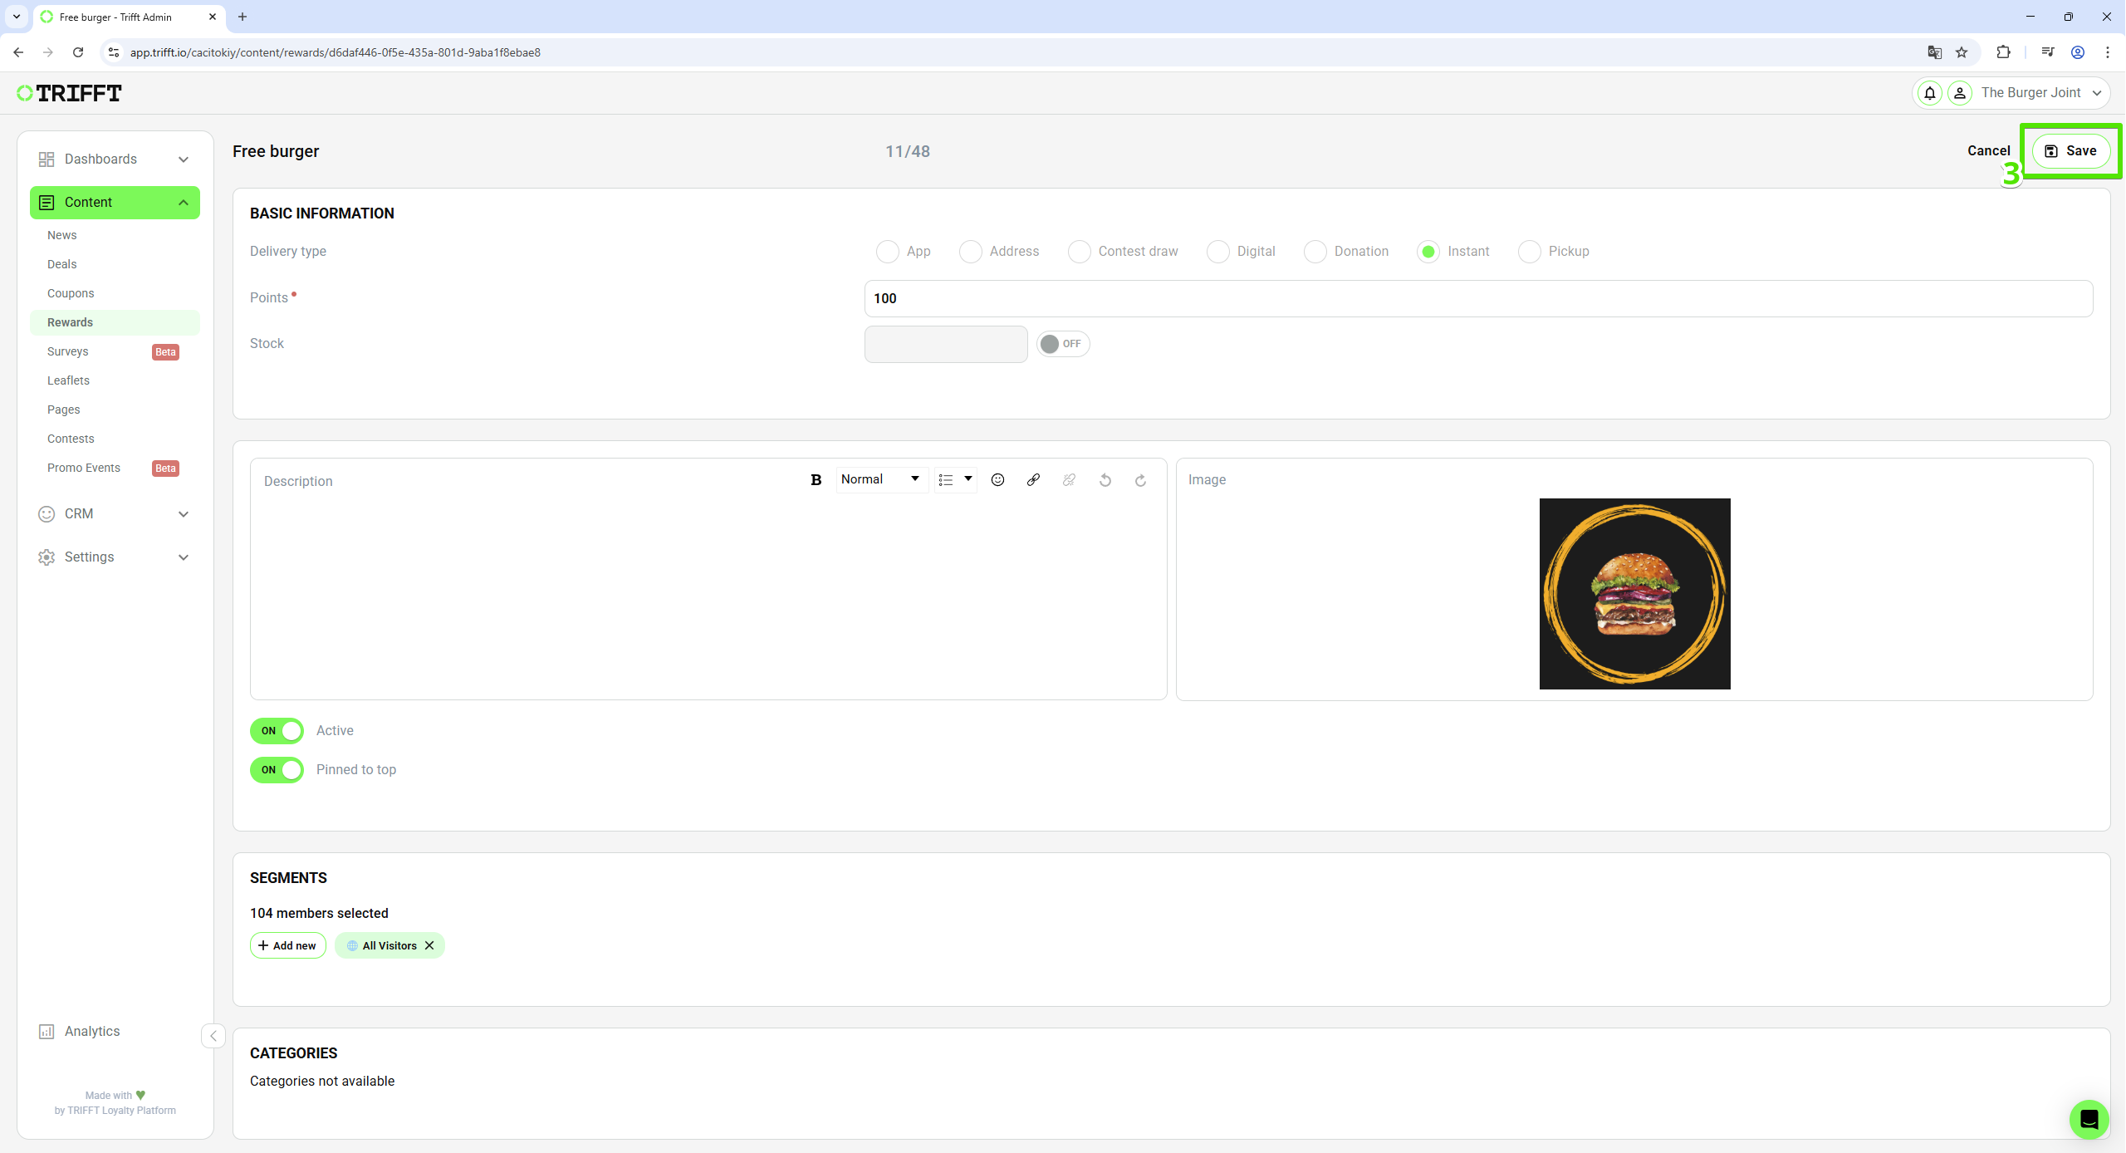Open the notifications bell icon
This screenshot has width=2126, height=1153.
pyautogui.click(x=1930, y=93)
